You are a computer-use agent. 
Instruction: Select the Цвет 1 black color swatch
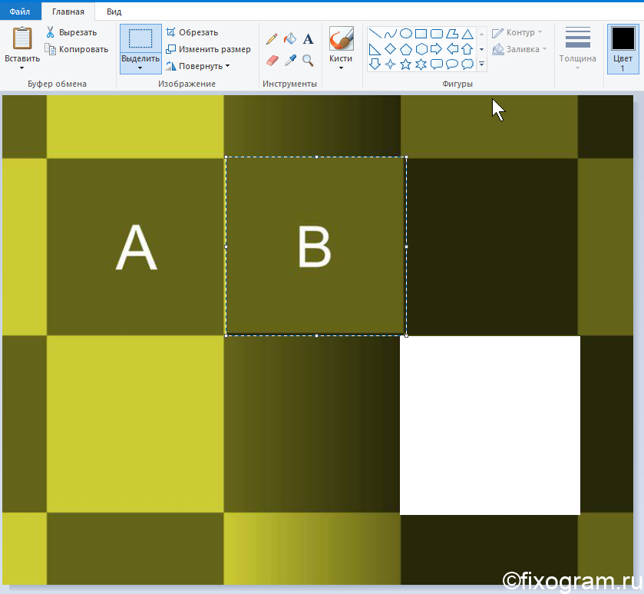(x=623, y=38)
